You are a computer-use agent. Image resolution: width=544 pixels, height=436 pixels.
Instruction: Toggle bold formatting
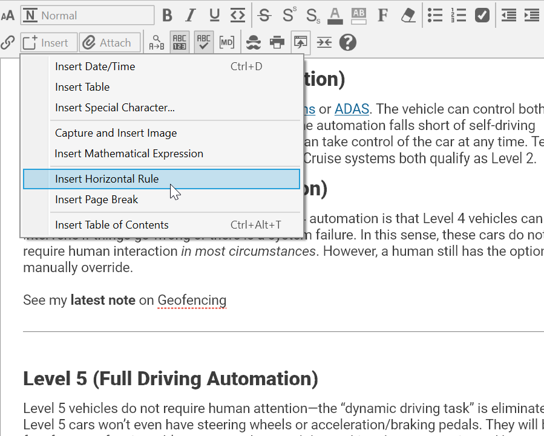(x=168, y=15)
